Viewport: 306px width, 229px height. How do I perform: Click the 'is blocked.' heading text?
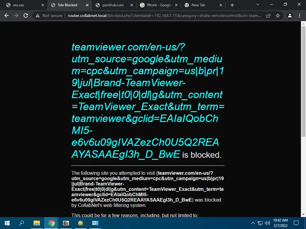click(202, 155)
